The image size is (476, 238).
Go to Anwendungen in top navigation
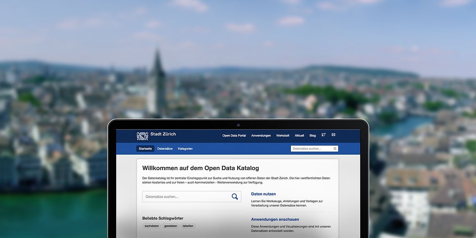[261, 135]
